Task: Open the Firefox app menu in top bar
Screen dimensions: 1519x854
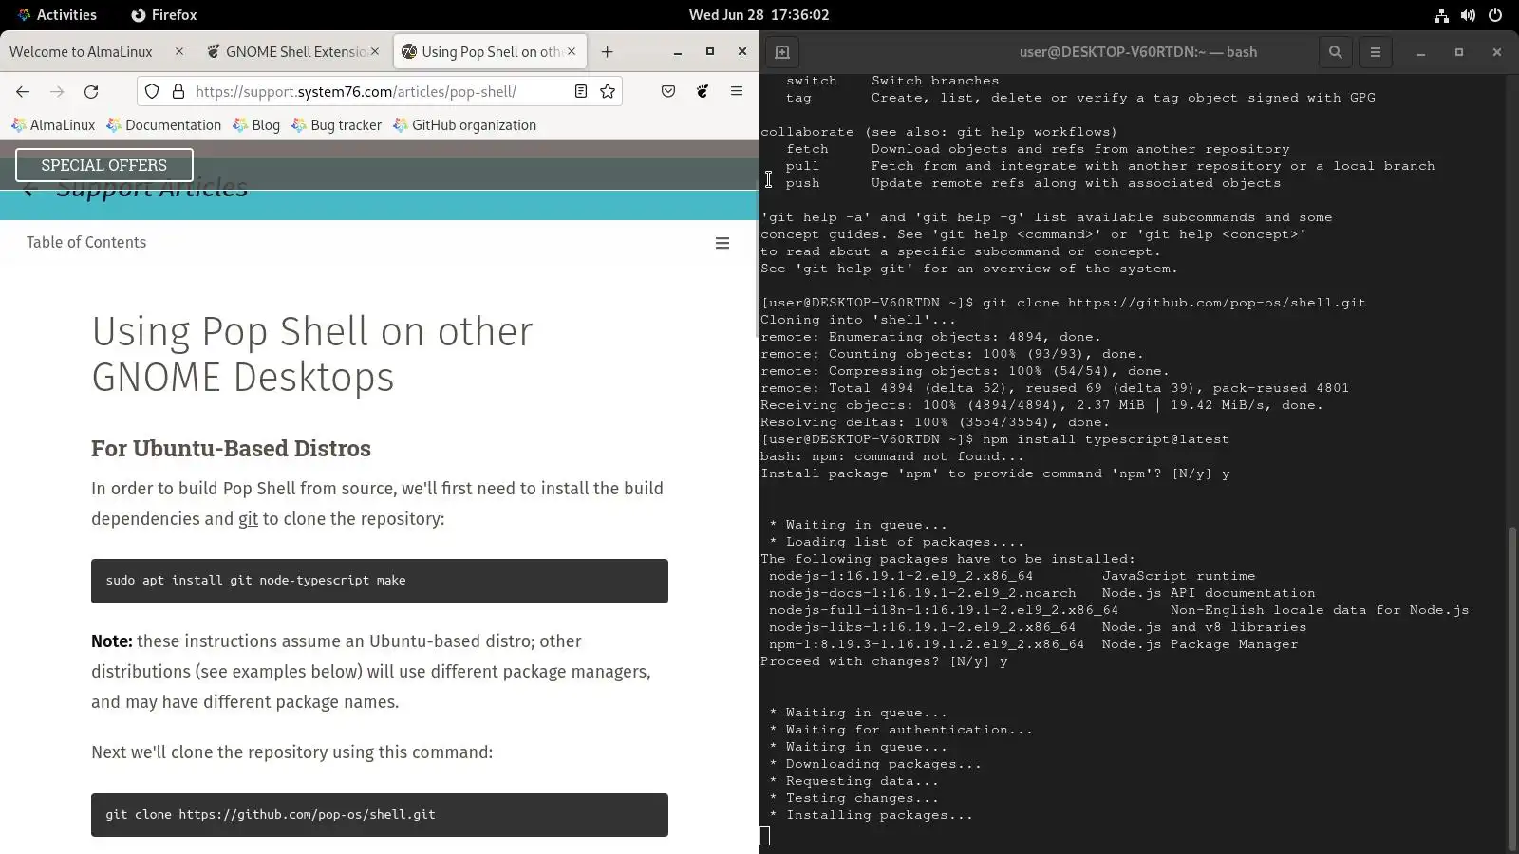Action: point(164,15)
